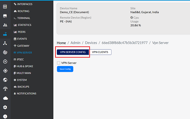Select the highlighted router devices icon

[5, 34]
